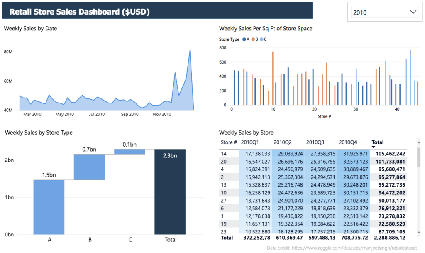Screen dimensions: 425x253
Task: Click the Store # column header
Action: coord(228,142)
